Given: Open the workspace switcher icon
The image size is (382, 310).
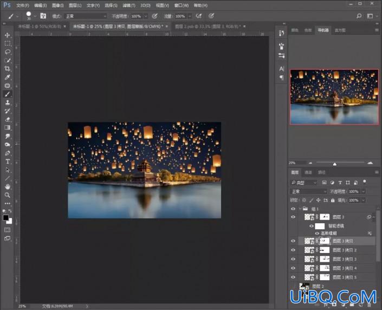Looking at the screenshot, I should pos(370,16).
